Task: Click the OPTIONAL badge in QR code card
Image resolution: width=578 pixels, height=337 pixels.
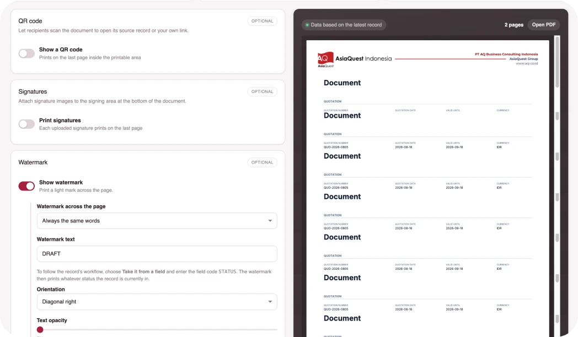Action: click(262, 21)
